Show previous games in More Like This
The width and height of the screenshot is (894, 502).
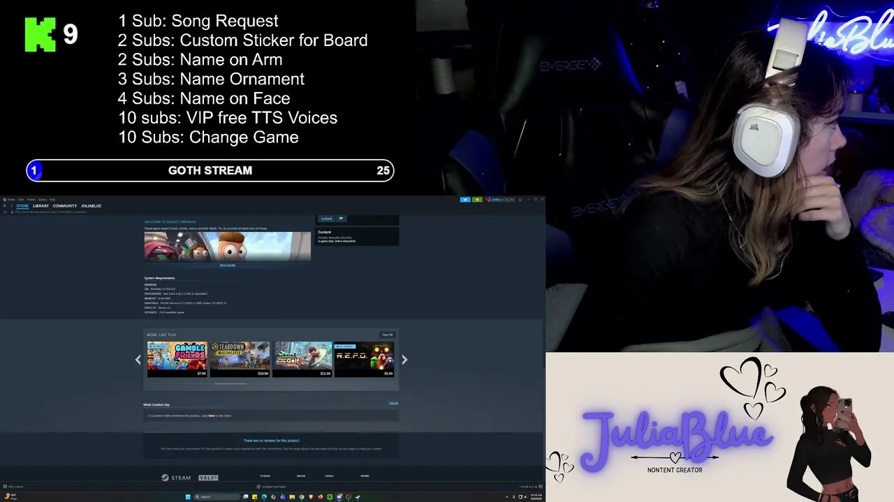(x=138, y=360)
